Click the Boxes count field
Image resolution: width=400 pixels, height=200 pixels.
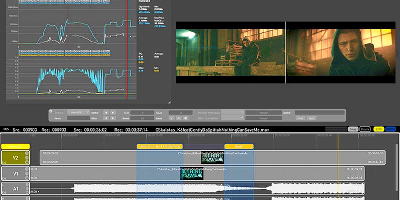pos(142,118)
